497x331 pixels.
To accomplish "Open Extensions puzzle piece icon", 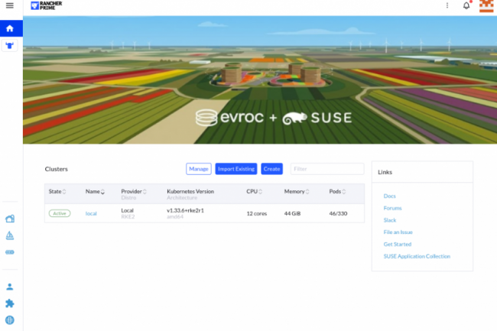I will (10, 303).
